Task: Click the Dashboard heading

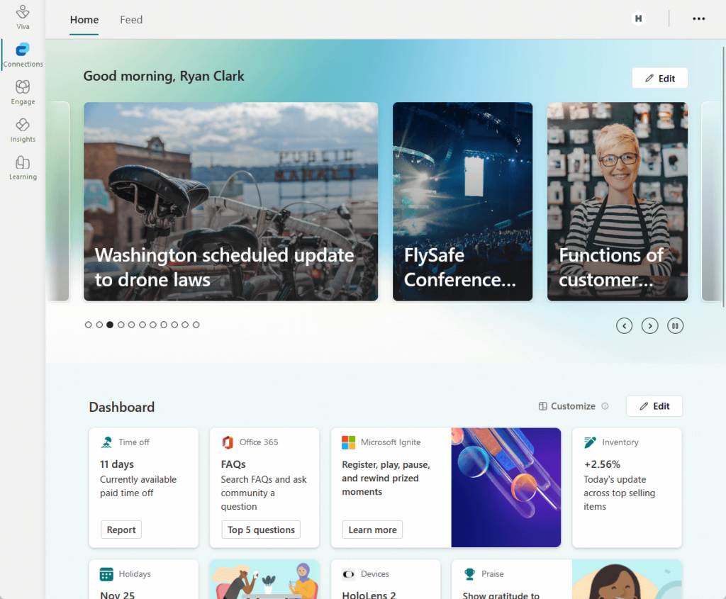Action: coord(122,407)
